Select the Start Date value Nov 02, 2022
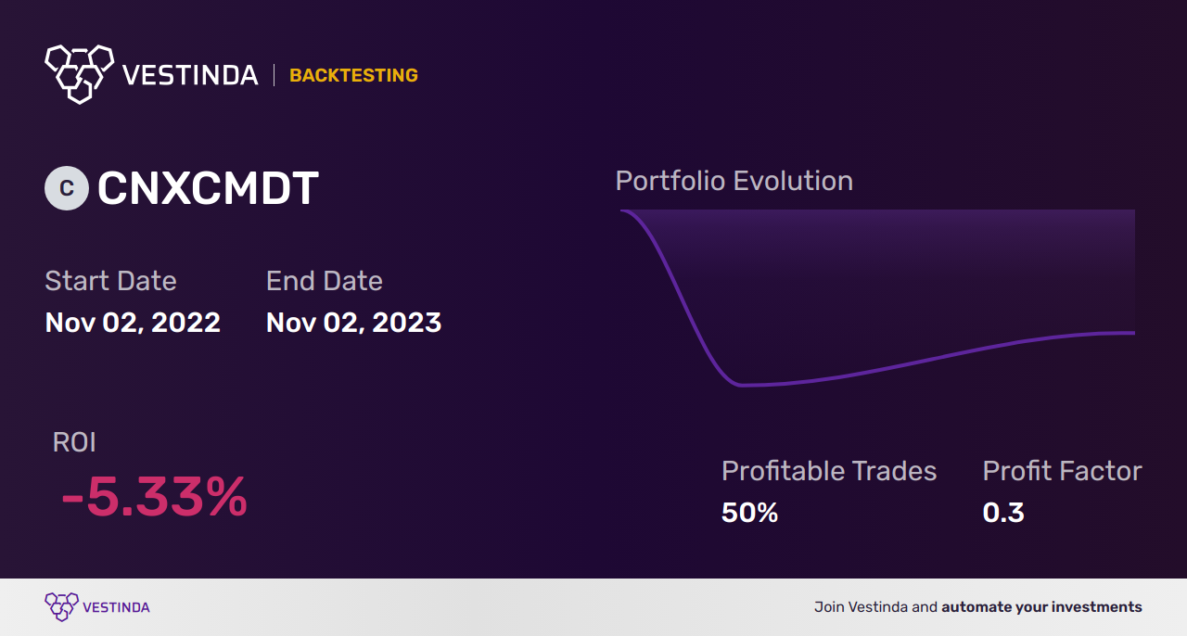 click(x=133, y=323)
